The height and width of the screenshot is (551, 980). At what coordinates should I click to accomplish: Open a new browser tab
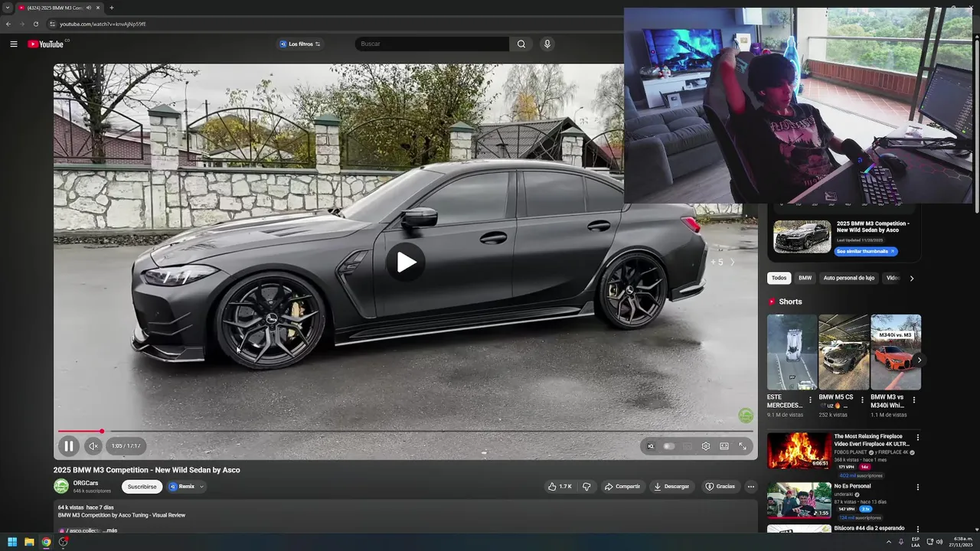[x=112, y=8]
